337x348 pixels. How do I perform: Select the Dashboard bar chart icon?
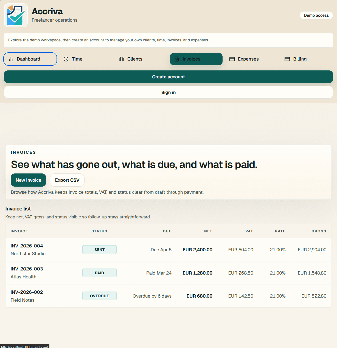10,59
